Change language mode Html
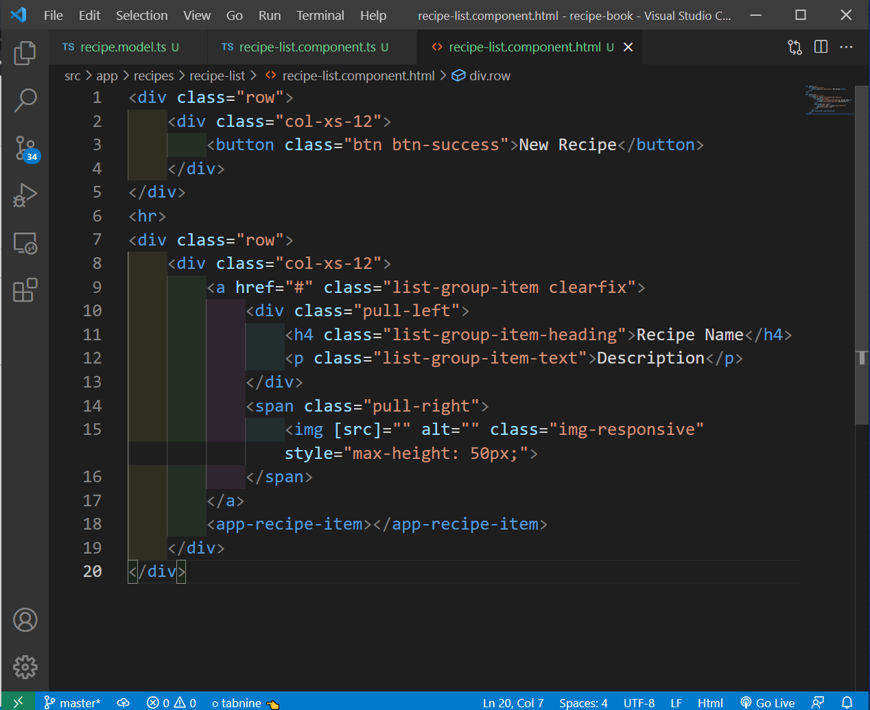 (710, 702)
